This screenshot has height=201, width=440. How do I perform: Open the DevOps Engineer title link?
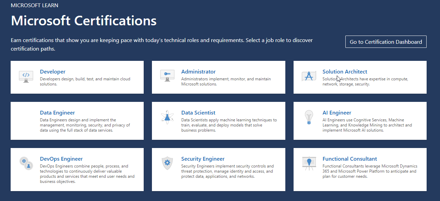click(x=61, y=159)
